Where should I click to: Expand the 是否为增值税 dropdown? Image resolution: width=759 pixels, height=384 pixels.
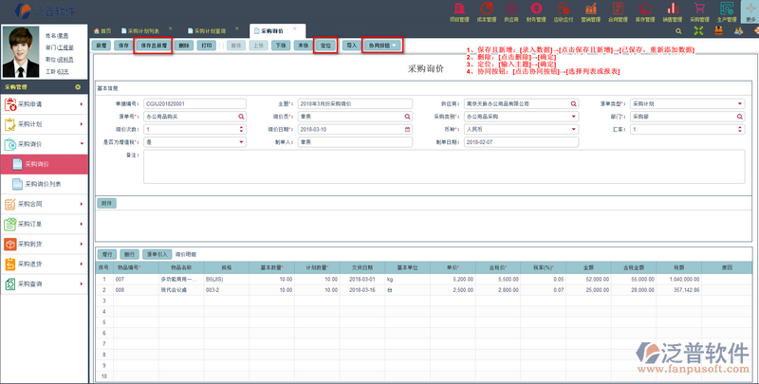tap(241, 142)
